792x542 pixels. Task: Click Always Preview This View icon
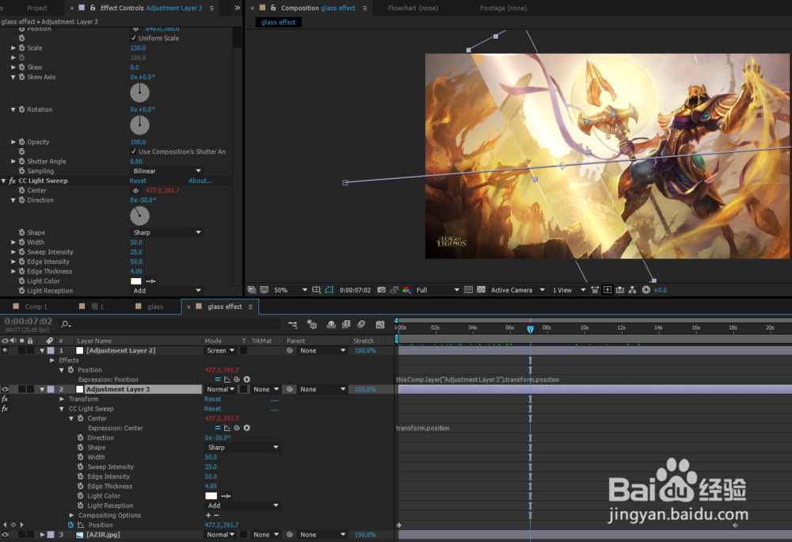252,290
